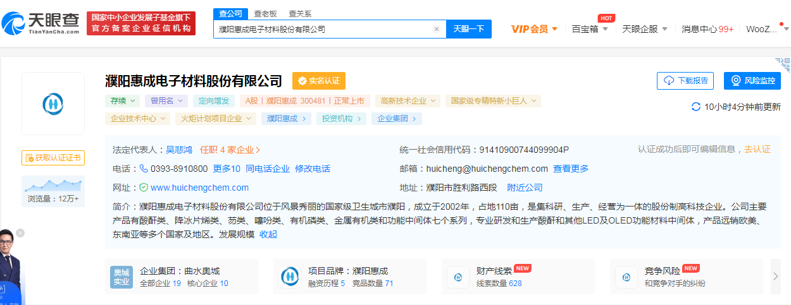This screenshot has width=791, height=305.
Task: Open legal representative 吴悲鸿 profile
Action: point(180,150)
